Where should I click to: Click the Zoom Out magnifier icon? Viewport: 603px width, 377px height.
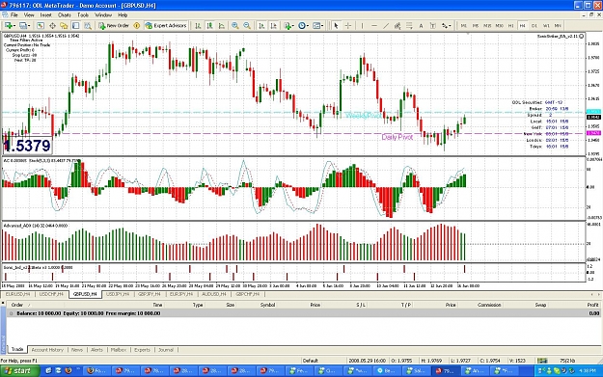247,25
